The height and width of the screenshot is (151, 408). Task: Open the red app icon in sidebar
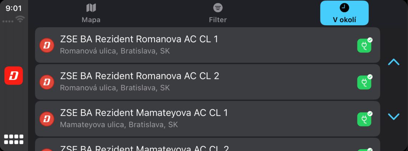pyautogui.click(x=14, y=76)
